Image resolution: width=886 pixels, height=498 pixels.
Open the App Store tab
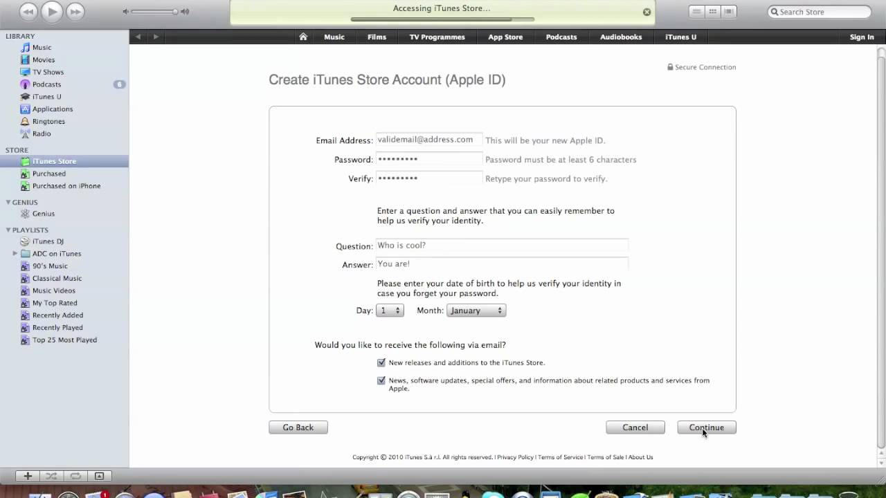click(x=505, y=37)
